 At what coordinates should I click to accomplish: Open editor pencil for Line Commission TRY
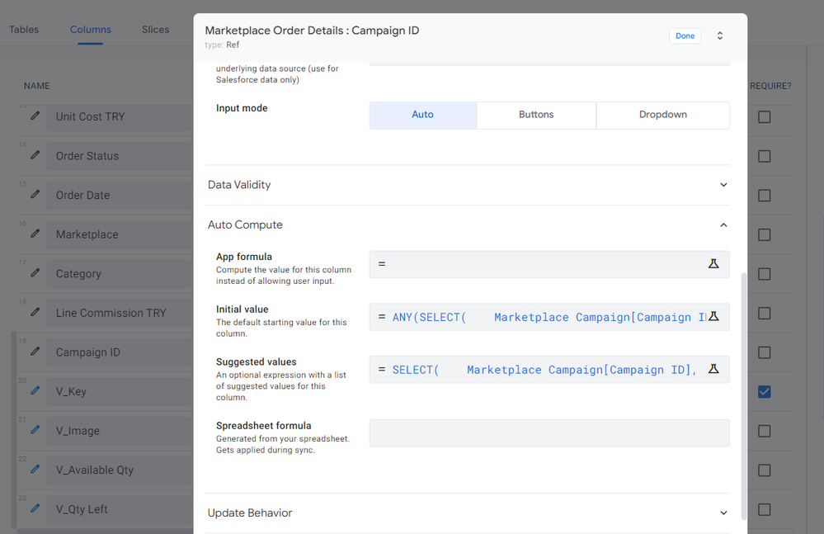35,312
